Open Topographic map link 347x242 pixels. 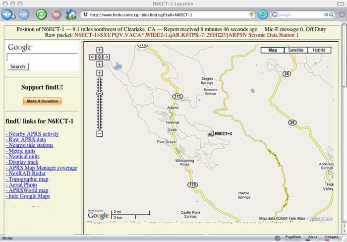pos(27,179)
